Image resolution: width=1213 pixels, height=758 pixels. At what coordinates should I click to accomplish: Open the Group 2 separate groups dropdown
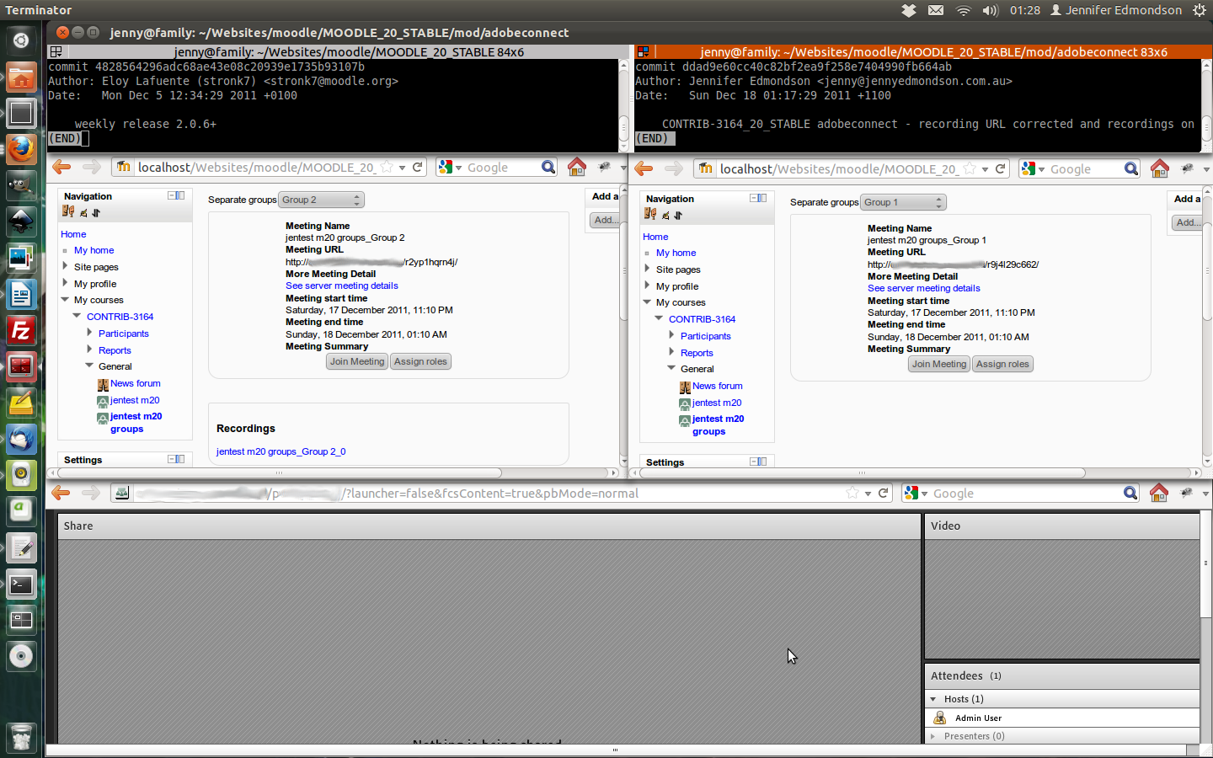pos(321,200)
